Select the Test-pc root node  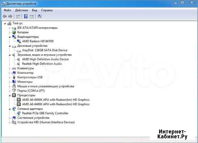17,23
